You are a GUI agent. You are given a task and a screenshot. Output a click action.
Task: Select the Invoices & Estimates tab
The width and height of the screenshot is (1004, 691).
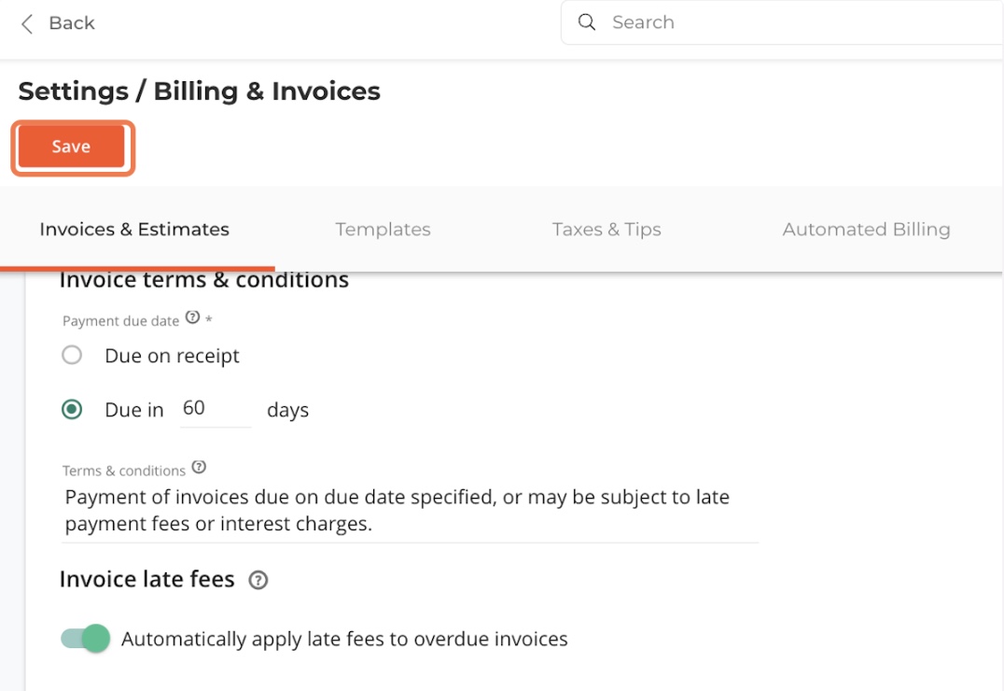tap(134, 230)
